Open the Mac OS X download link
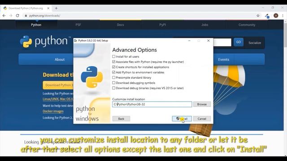The height and width of the screenshot is (161, 287). [66, 99]
